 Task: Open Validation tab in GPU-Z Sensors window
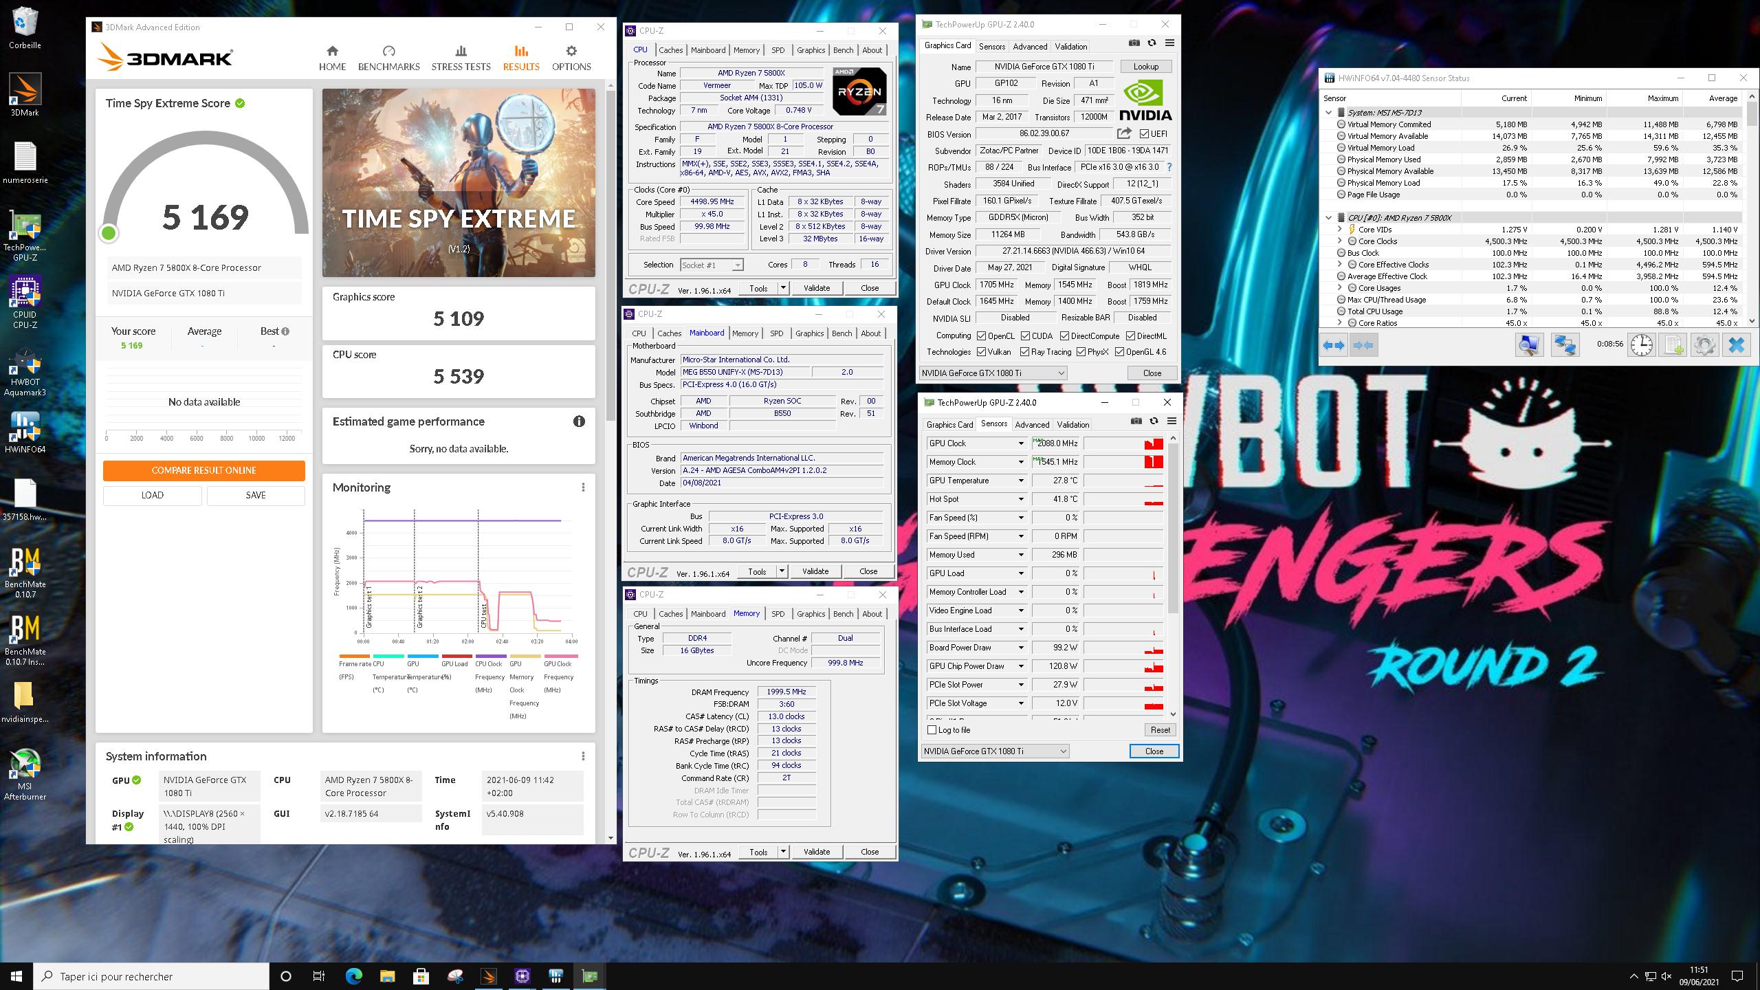pyautogui.click(x=1072, y=425)
